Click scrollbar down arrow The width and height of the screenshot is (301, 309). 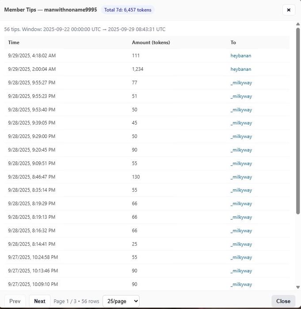tap(298, 287)
